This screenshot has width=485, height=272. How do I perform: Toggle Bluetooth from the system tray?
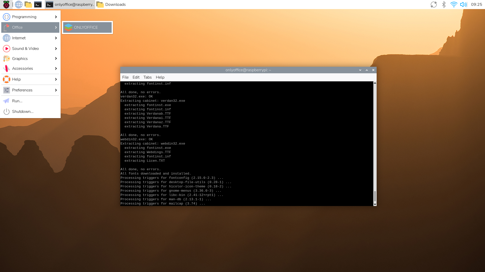pos(444,4)
